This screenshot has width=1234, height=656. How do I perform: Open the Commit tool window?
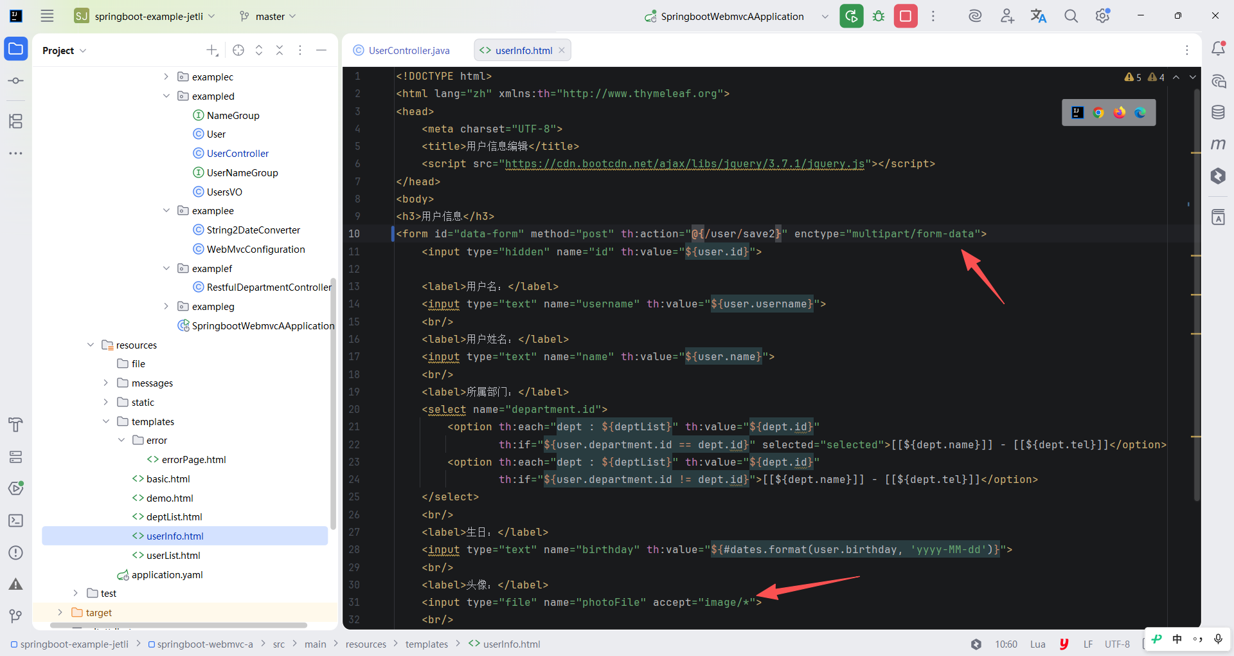tap(16, 81)
